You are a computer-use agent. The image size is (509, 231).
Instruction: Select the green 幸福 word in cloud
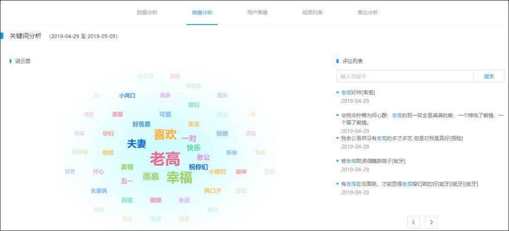click(179, 177)
